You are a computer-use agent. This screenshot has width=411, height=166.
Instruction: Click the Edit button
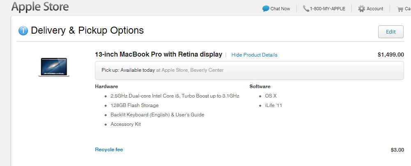390,32
